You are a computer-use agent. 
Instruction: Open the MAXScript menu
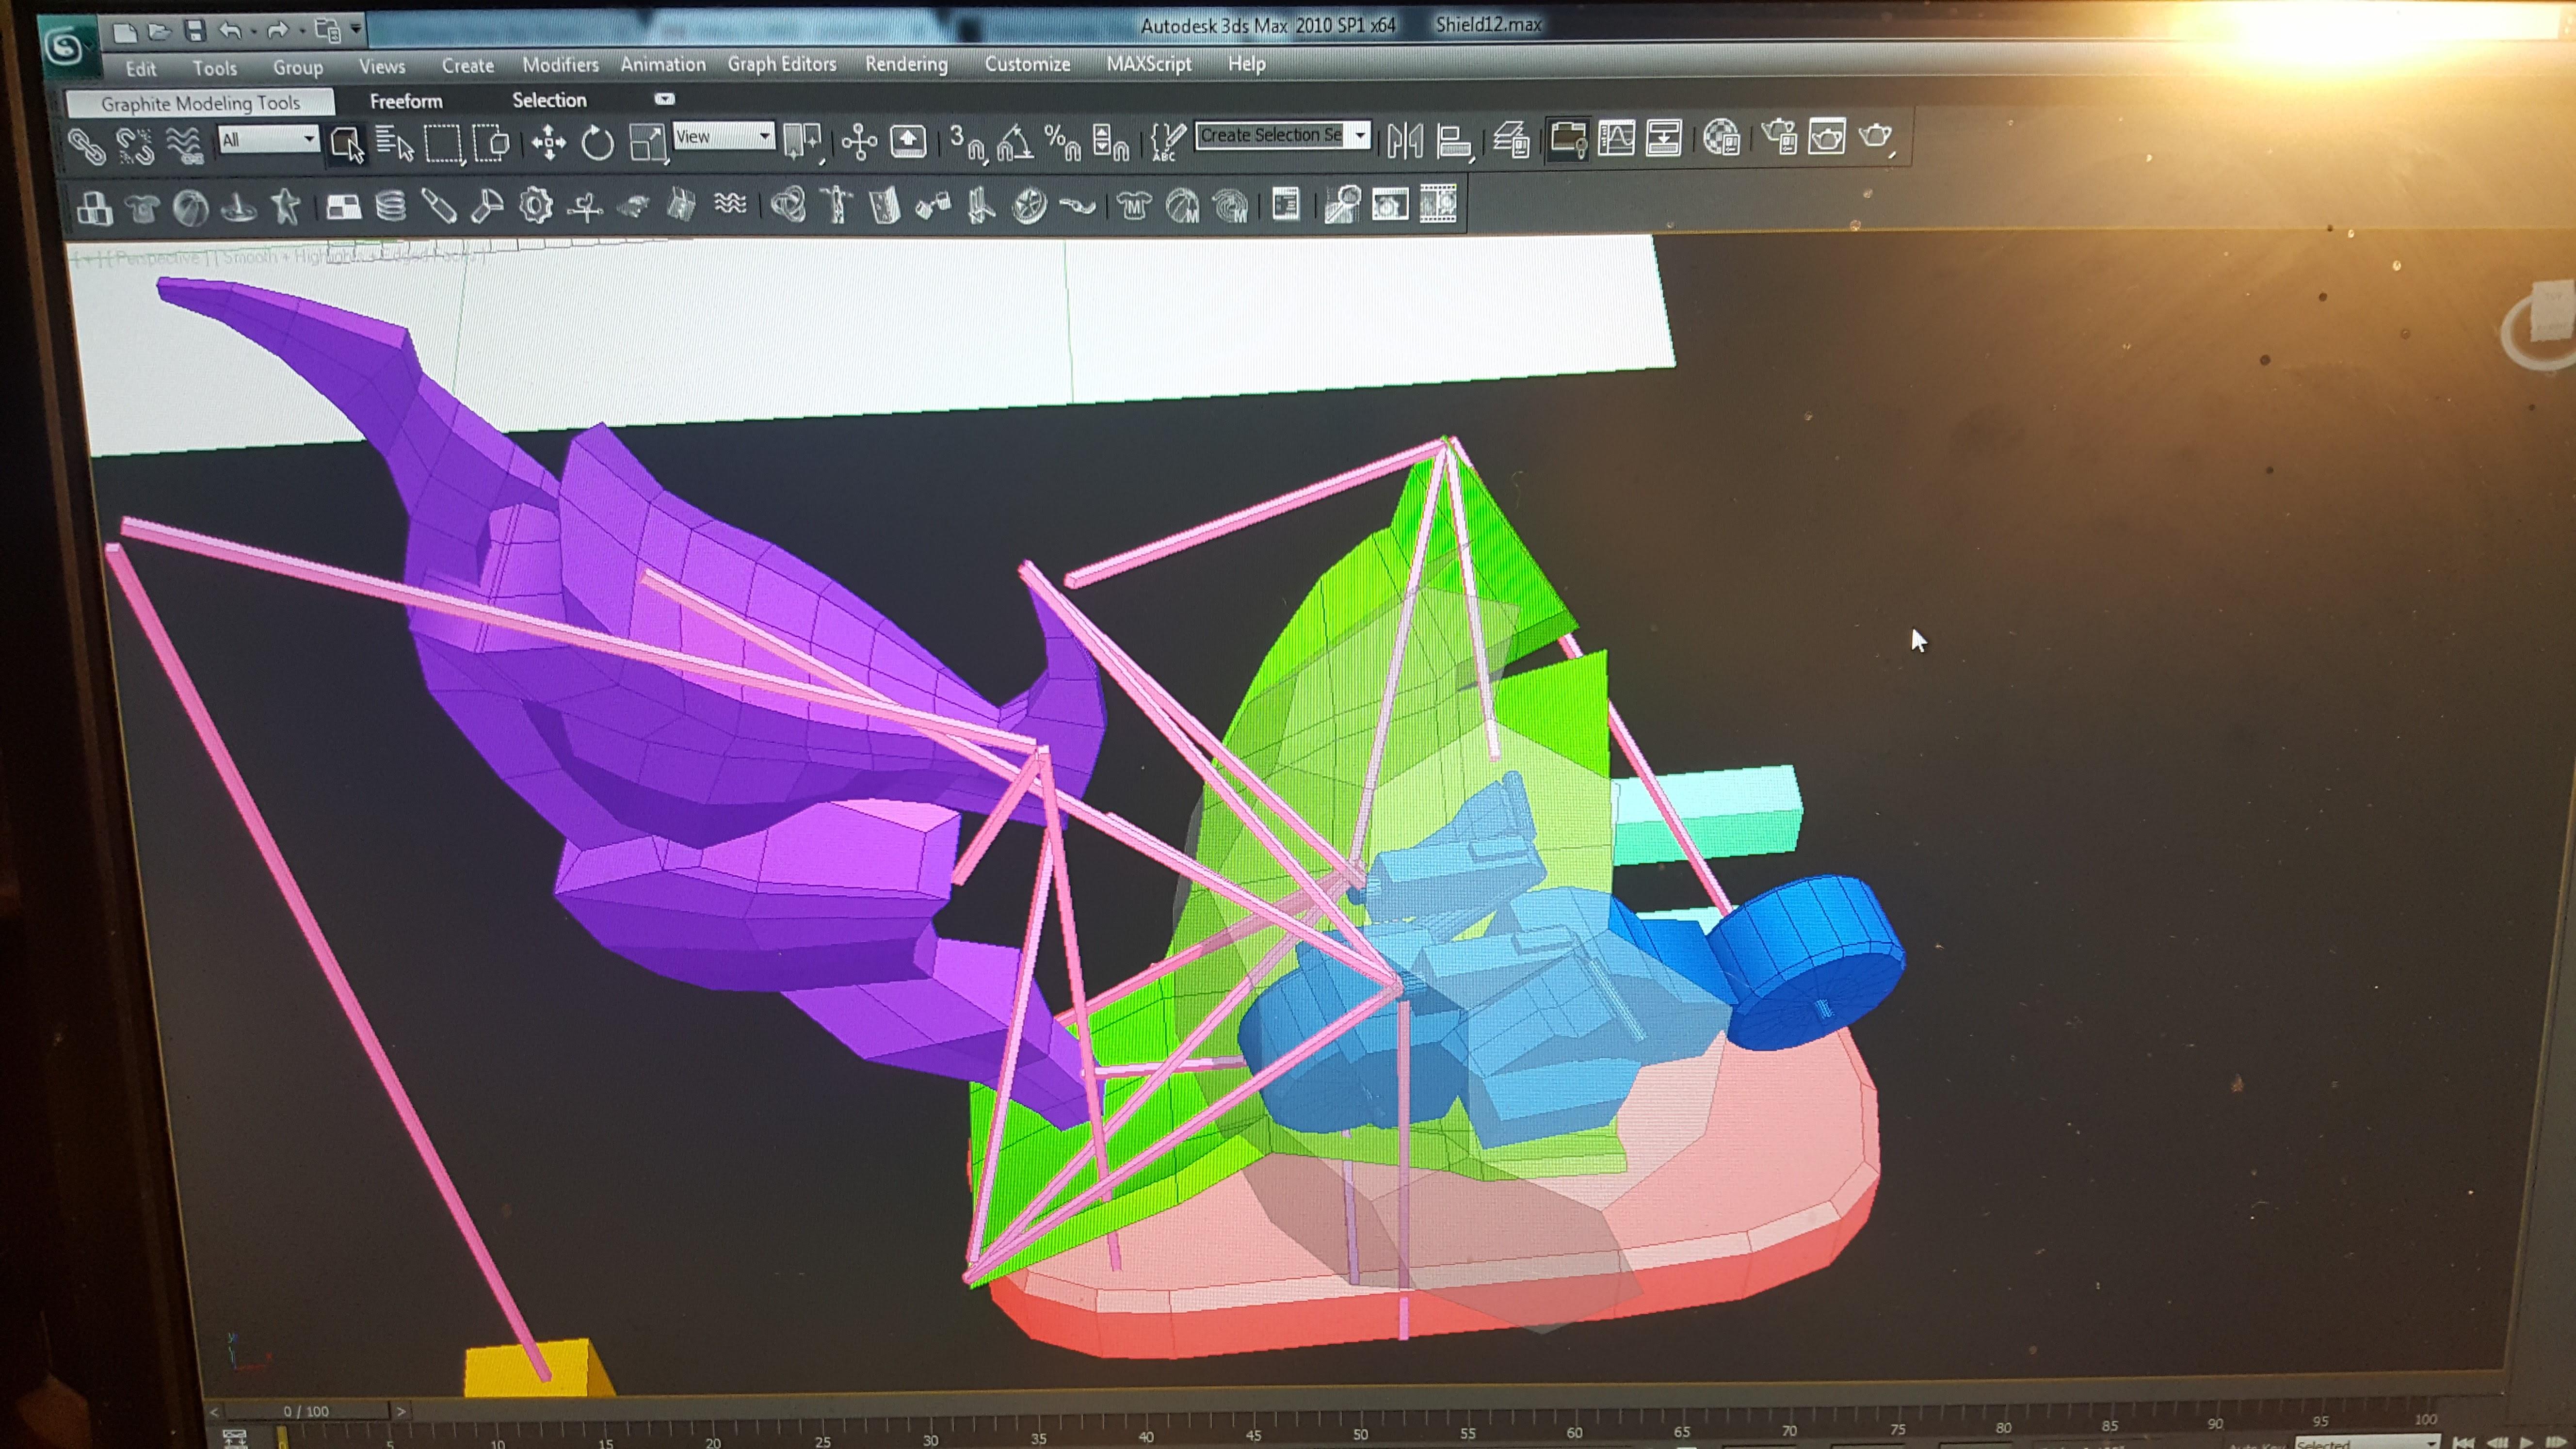(x=1148, y=64)
